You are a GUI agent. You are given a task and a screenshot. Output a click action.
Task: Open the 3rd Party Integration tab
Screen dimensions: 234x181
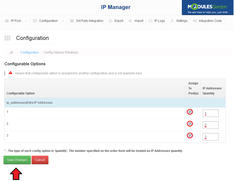pyautogui.click(x=90, y=21)
